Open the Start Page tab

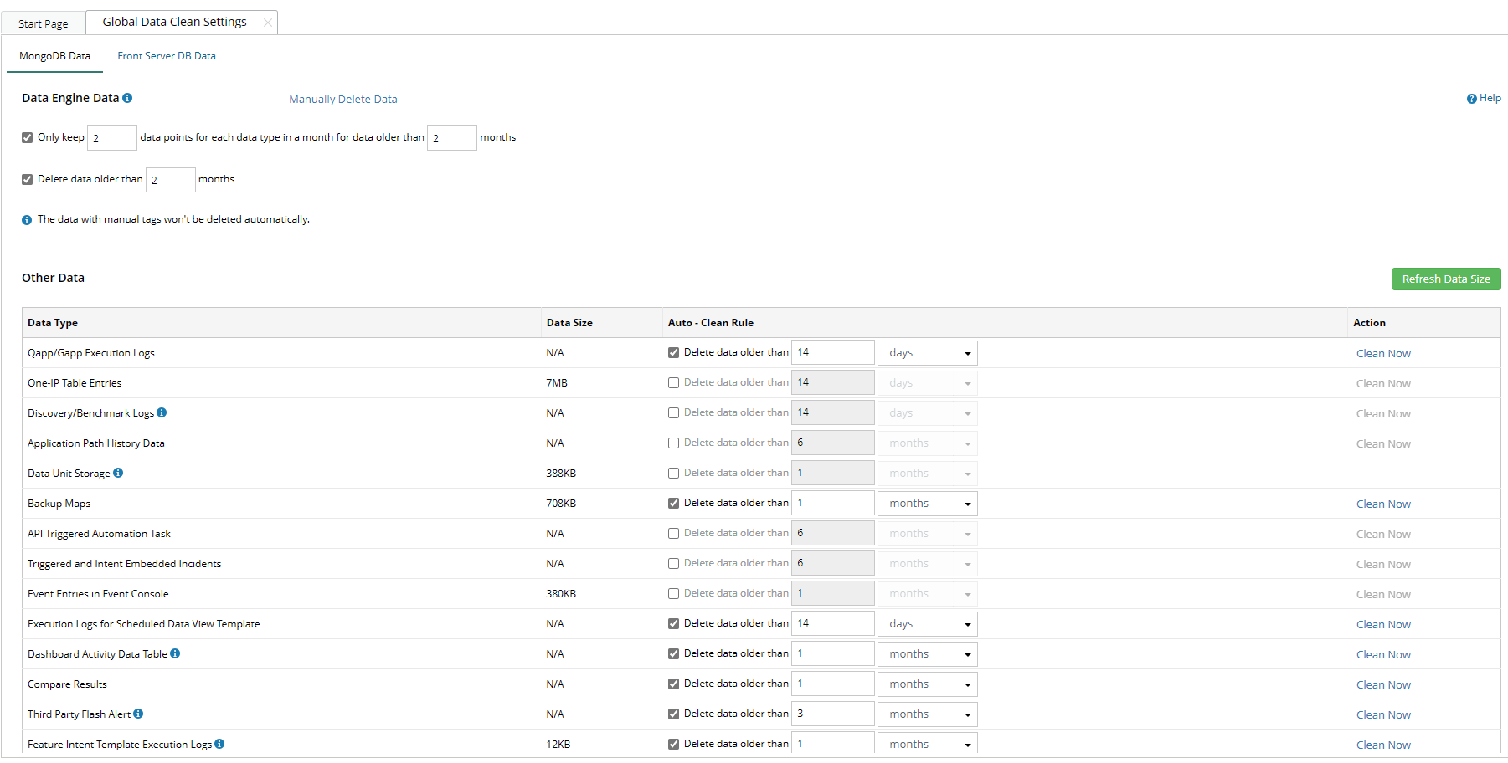[44, 23]
